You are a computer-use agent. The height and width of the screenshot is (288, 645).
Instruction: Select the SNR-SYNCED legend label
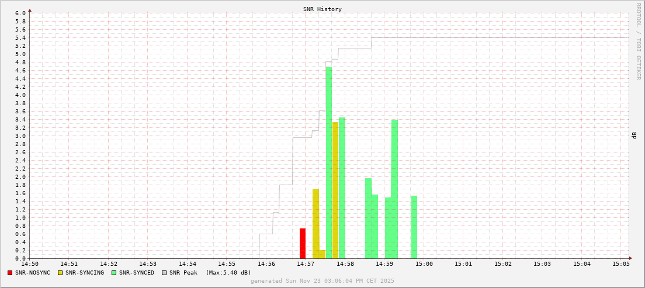(136, 273)
